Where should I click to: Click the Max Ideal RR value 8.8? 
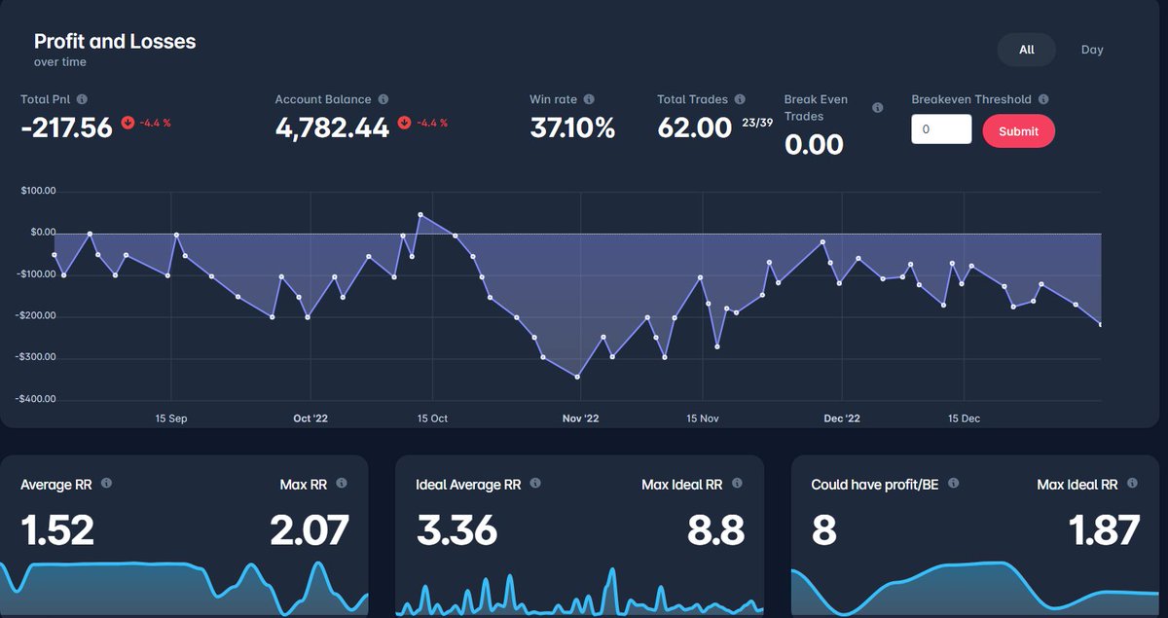pyautogui.click(x=715, y=530)
